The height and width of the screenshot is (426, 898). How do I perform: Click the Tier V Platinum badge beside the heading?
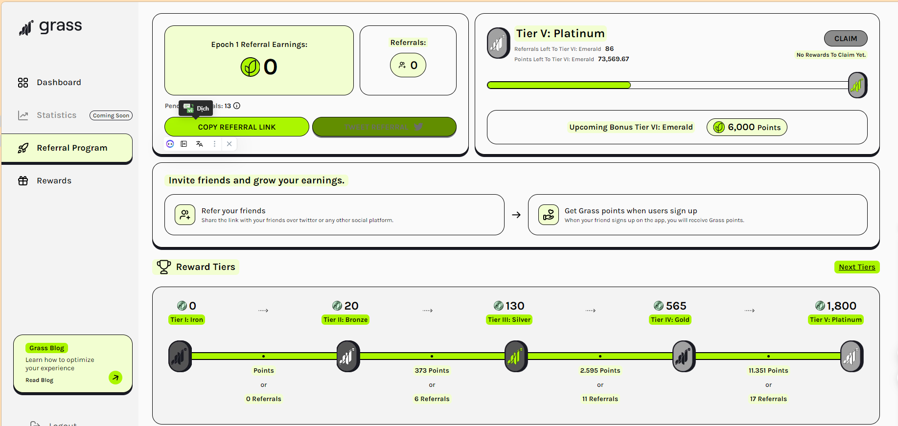tap(499, 43)
